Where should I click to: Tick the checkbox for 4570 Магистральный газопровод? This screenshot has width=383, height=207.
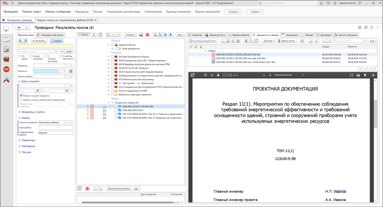pos(112,79)
